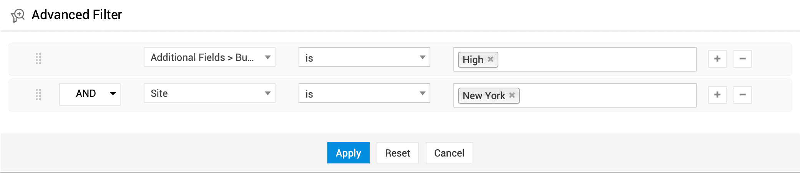Image resolution: width=800 pixels, height=173 pixels.
Task: Open the Additional Fields column dropdown
Action: pos(209,57)
